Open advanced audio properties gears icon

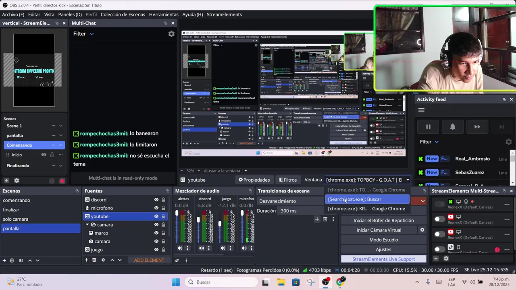coord(177,260)
